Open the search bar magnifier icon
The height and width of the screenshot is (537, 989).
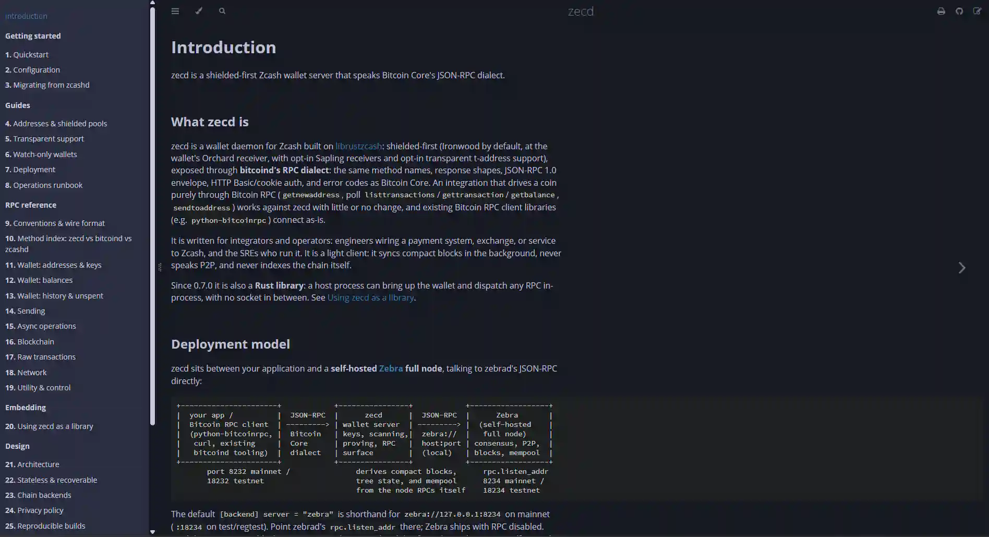[x=222, y=11]
